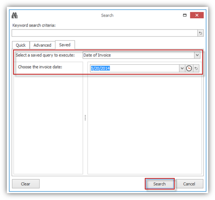Screen dimensions: 215x200
Task: Reset the invoice date value
Action: (x=196, y=68)
